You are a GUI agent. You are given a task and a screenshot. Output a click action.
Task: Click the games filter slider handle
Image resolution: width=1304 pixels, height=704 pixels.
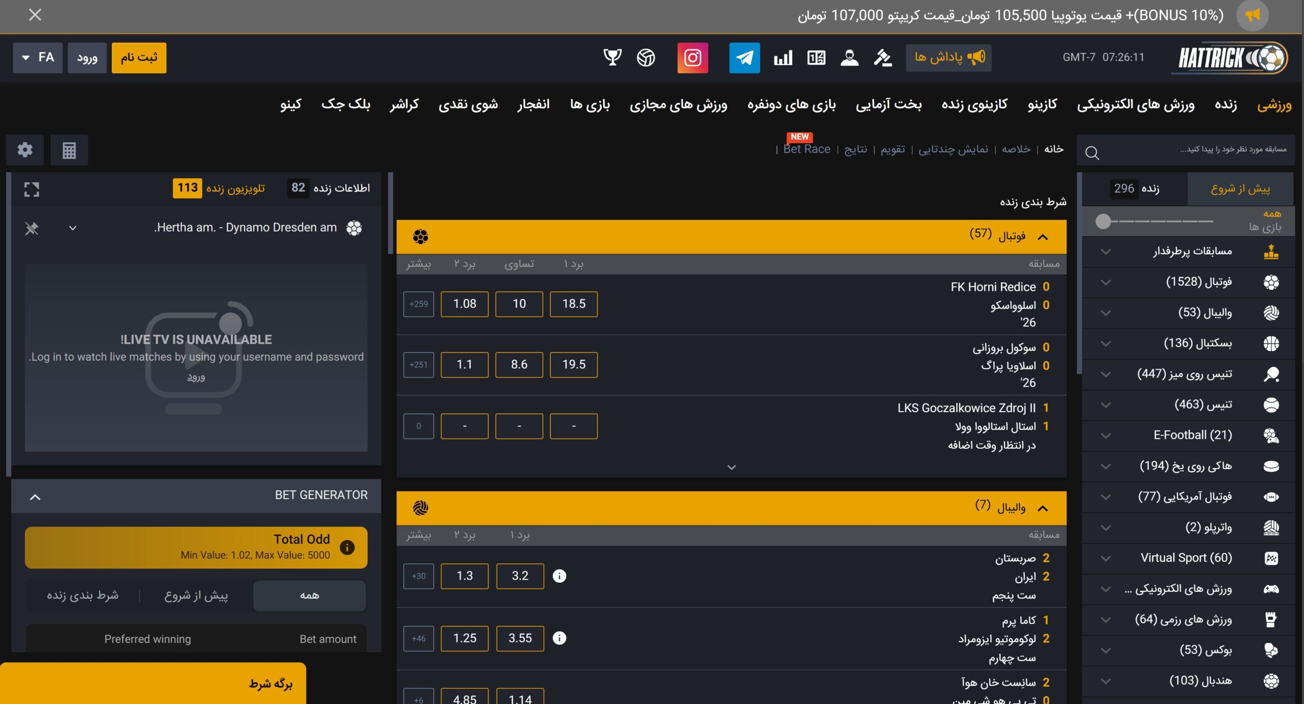click(x=1103, y=221)
